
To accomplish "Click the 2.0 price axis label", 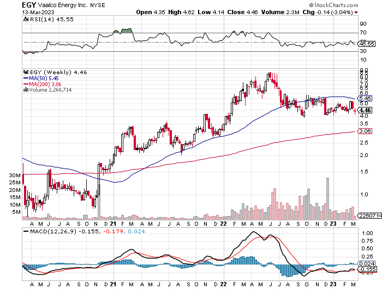I will pos(364,155).
